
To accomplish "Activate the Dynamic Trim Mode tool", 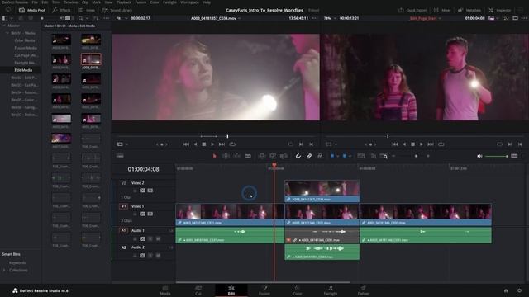I will 237,156.
